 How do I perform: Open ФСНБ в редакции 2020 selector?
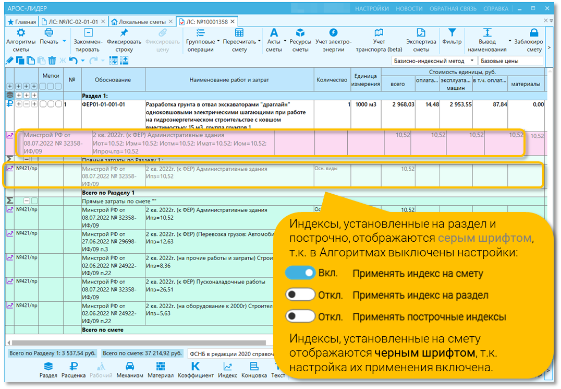[x=231, y=354]
